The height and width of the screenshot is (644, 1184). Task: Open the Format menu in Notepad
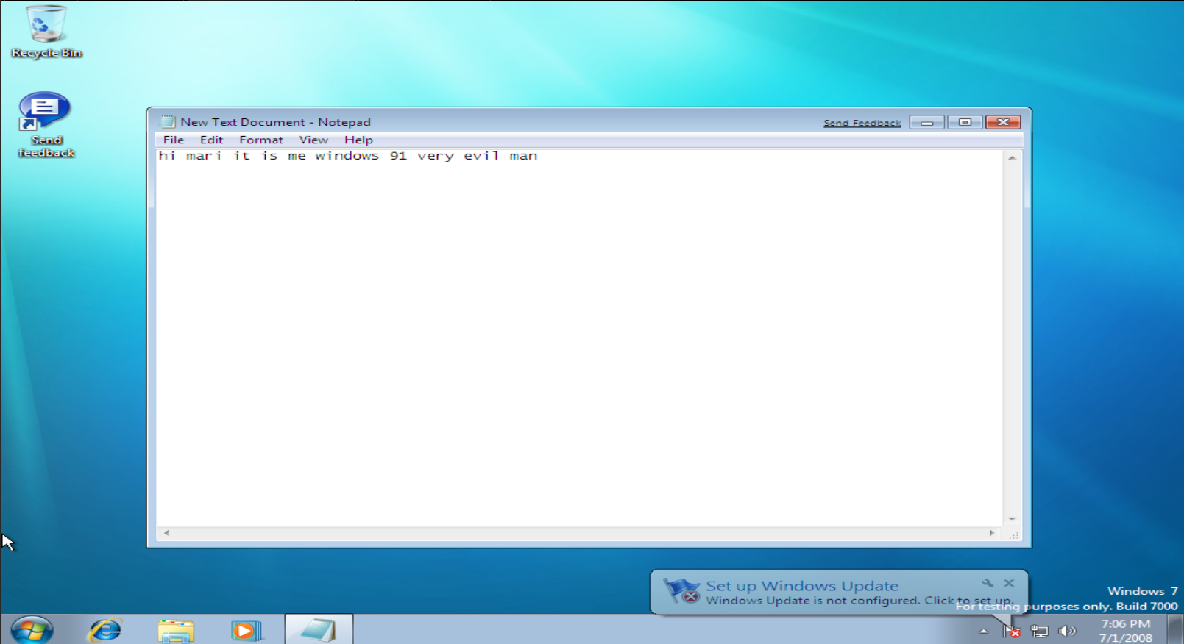pyautogui.click(x=260, y=140)
